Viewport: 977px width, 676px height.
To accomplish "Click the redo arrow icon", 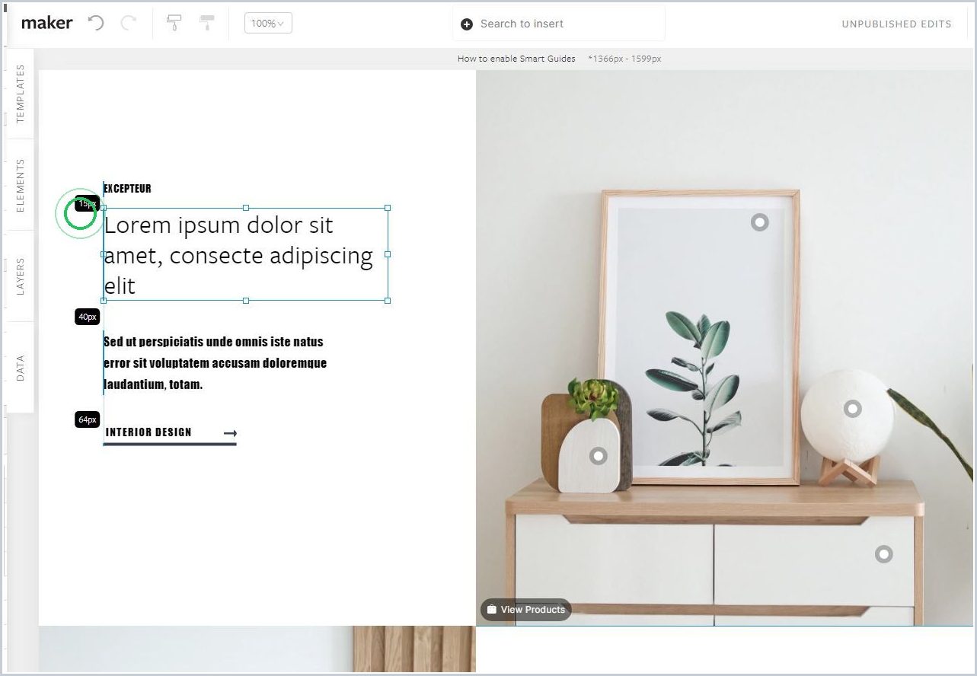I will click(129, 23).
